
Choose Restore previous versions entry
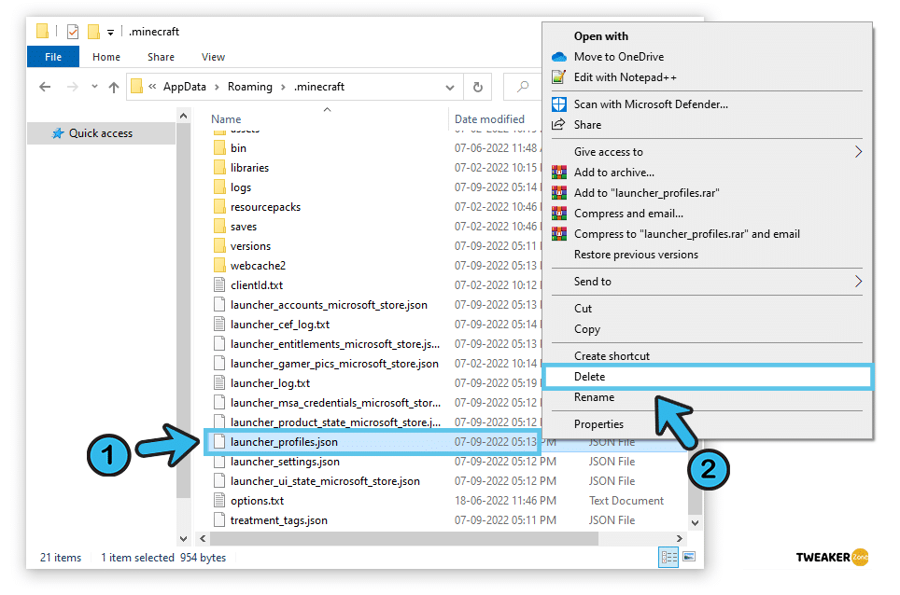pyautogui.click(x=636, y=255)
